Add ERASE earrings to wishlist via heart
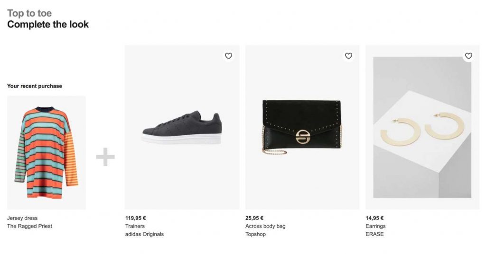 [x=468, y=56]
